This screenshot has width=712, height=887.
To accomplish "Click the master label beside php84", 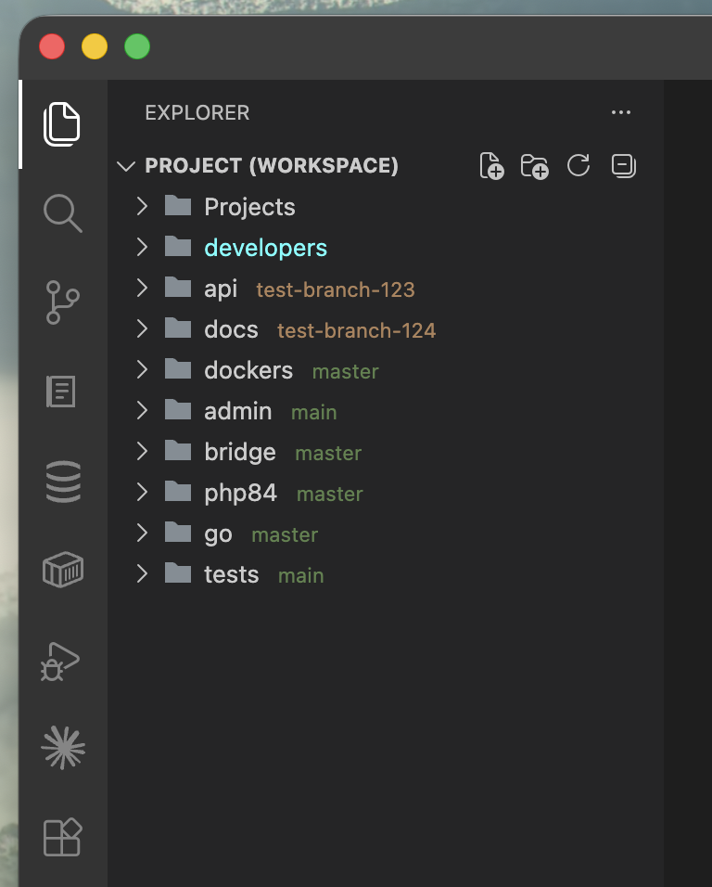I will coord(330,494).
